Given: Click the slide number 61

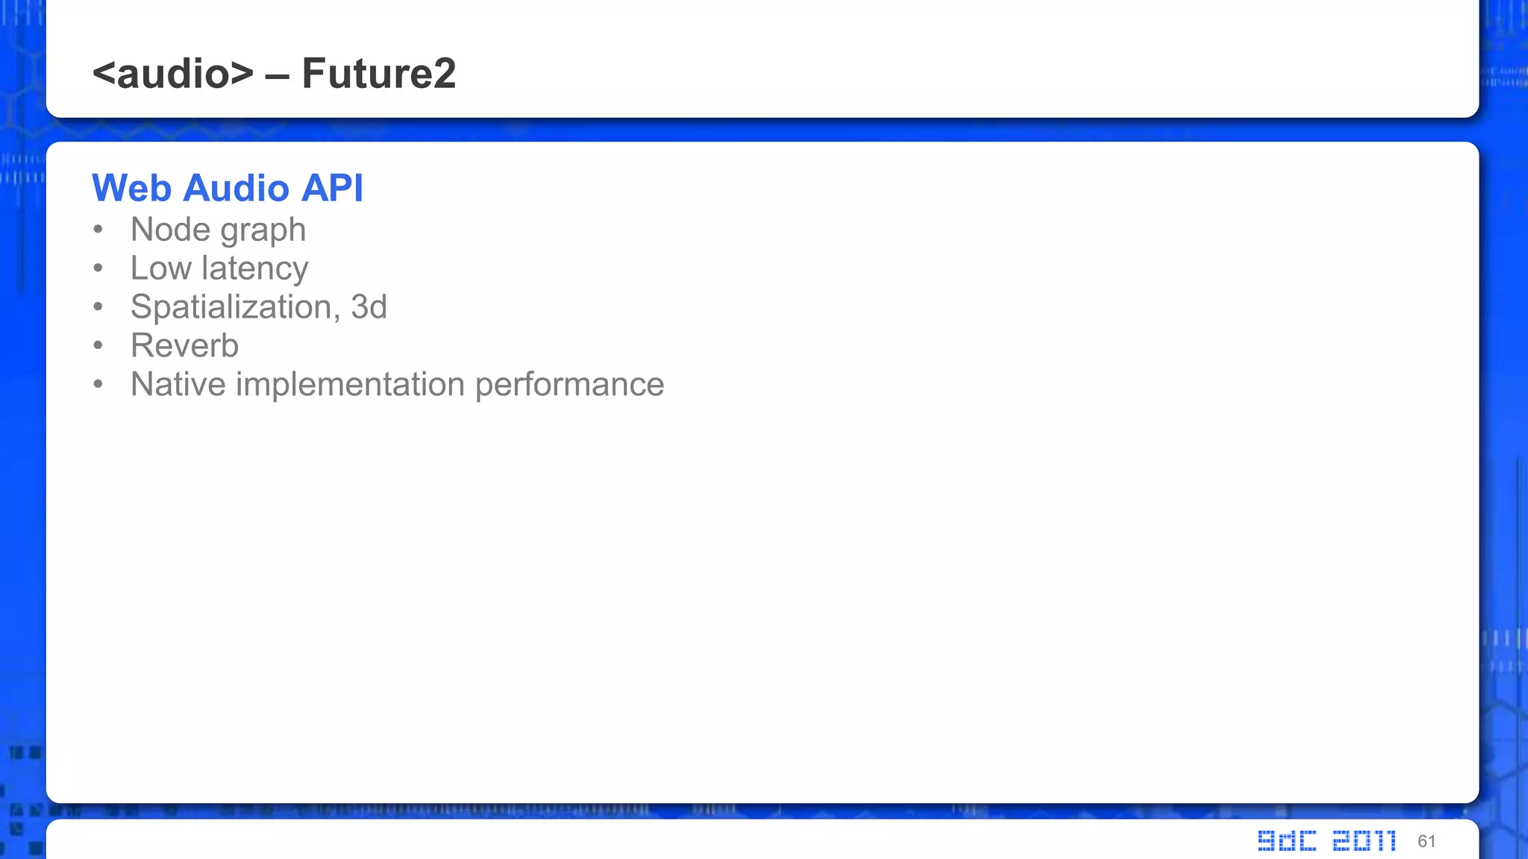Looking at the screenshot, I should point(1427,841).
